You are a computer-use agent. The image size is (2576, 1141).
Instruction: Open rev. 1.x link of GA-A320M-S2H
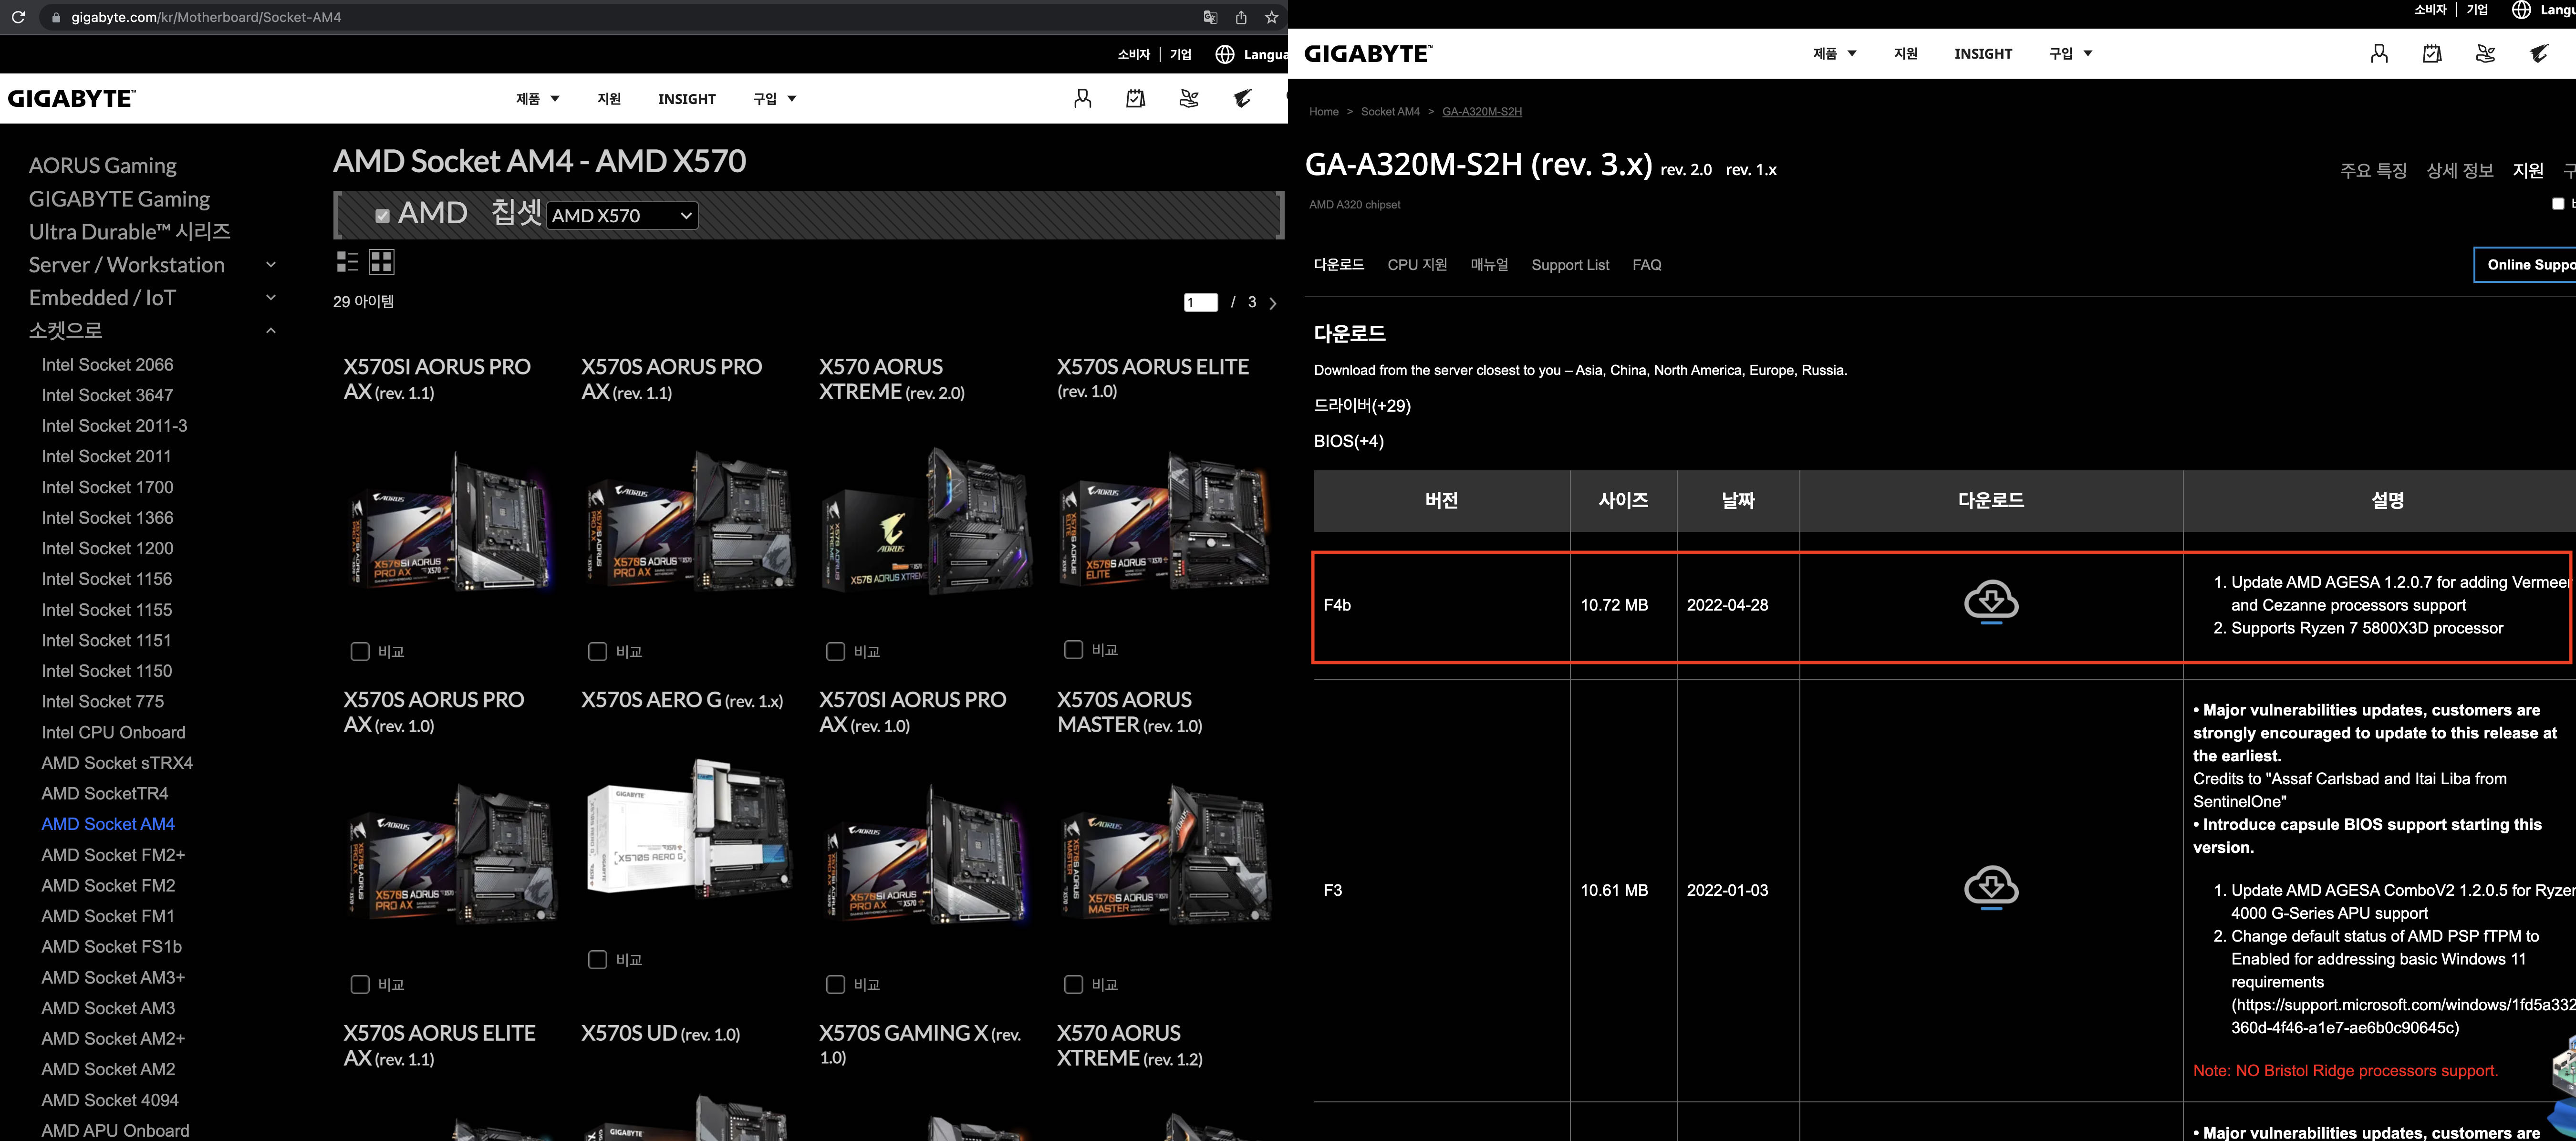tap(1751, 170)
